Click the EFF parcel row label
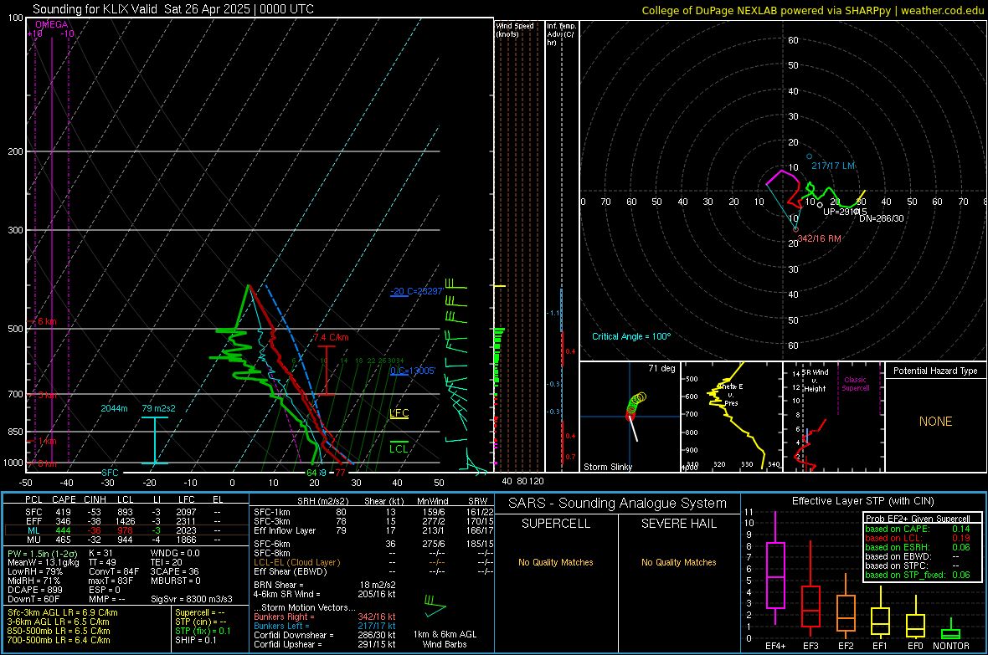The height and width of the screenshot is (655, 988). (33, 521)
